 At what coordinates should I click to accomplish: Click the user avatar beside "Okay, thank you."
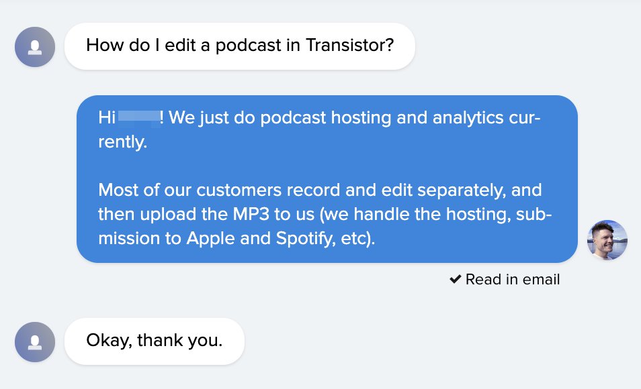tap(35, 342)
